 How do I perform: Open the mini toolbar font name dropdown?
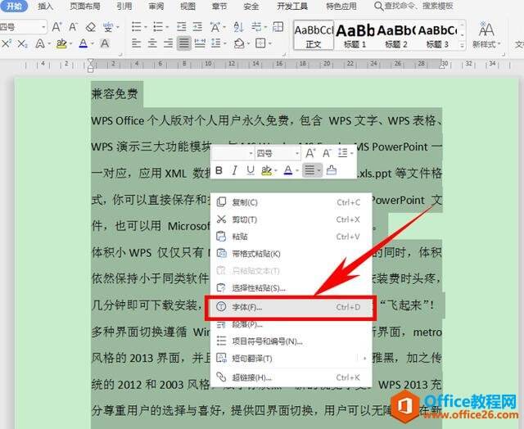tap(251, 153)
